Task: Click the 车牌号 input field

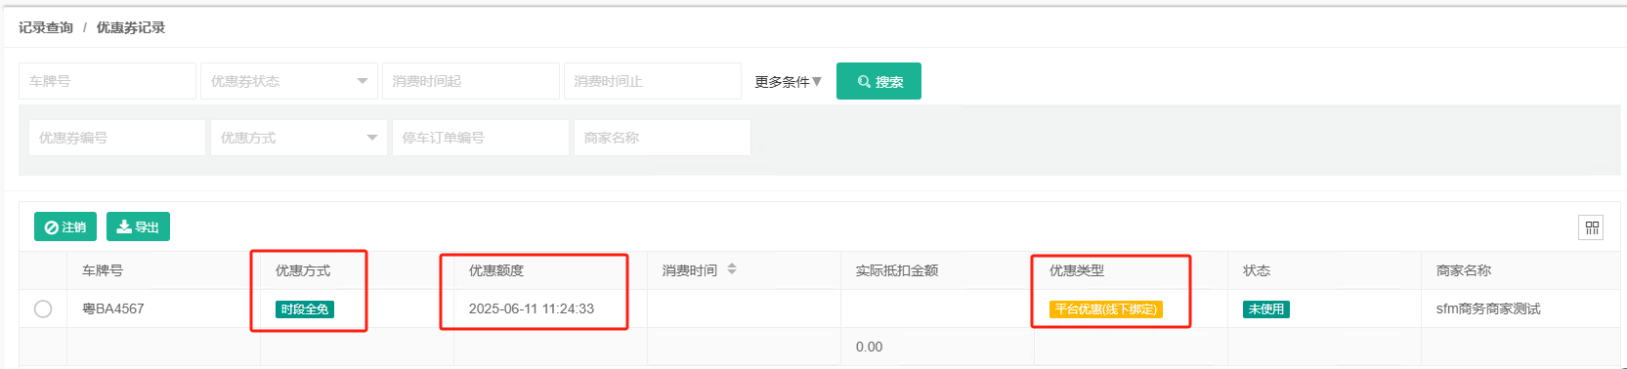Action: (x=107, y=81)
